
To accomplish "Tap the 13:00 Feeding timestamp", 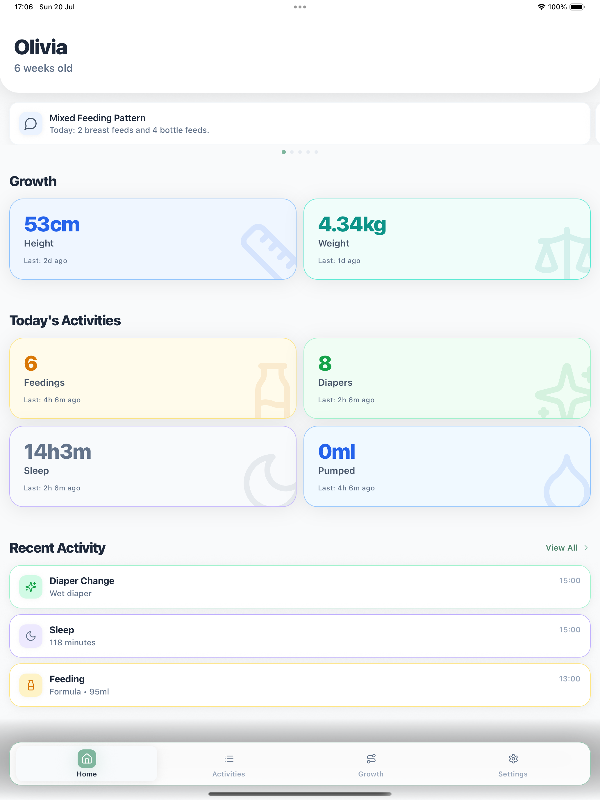I will (569, 679).
